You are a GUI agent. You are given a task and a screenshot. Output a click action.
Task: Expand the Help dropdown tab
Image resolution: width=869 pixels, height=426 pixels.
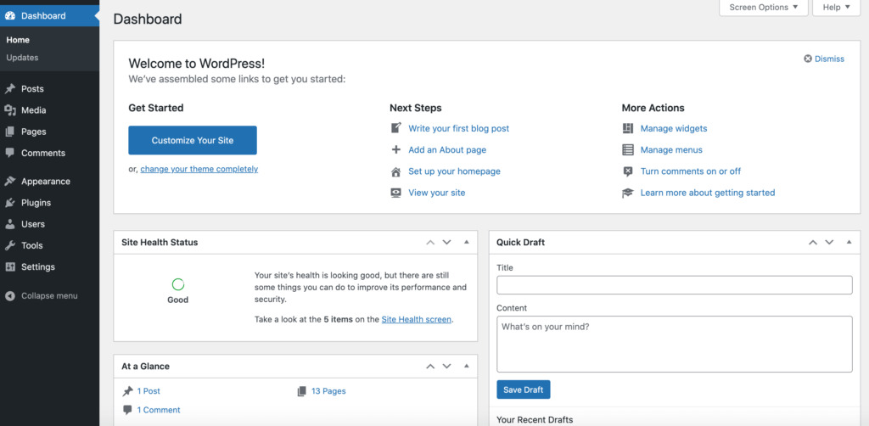(x=836, y=8)
